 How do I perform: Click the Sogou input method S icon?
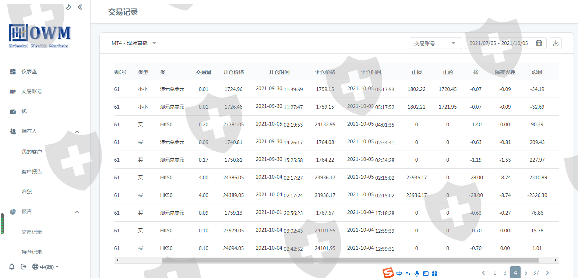[388, 273]
